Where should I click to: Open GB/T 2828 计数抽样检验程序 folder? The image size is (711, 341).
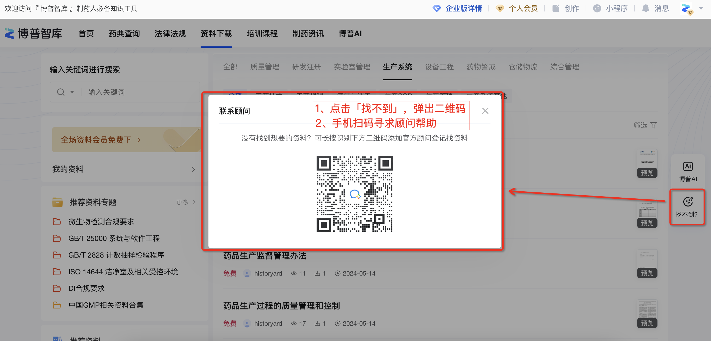click(116, 255)
